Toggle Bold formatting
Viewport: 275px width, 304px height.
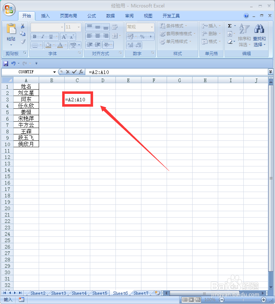[35, 37]
